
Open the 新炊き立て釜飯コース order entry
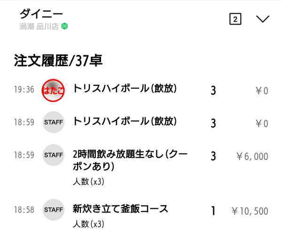click(x=120, y=209)
